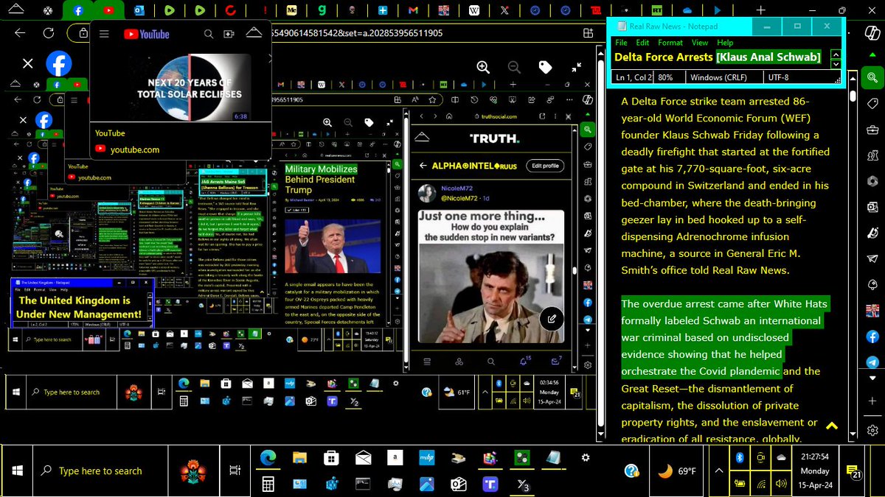Click the volume icon in the main system tray

782,484
